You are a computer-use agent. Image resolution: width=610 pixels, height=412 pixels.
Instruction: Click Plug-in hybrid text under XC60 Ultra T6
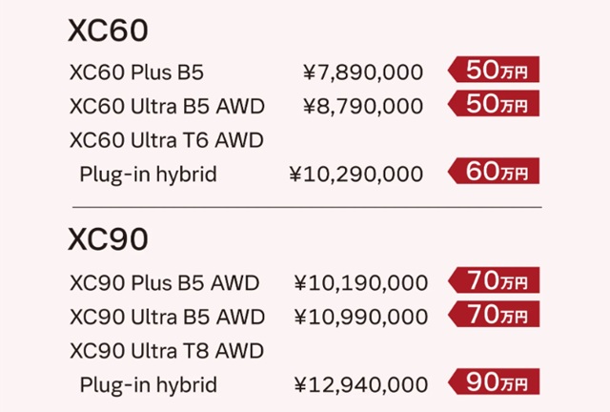[149, 175]
